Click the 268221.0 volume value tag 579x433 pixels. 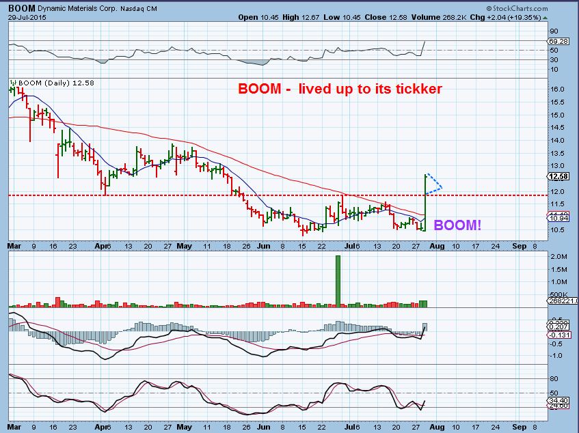tap(563, 301)
